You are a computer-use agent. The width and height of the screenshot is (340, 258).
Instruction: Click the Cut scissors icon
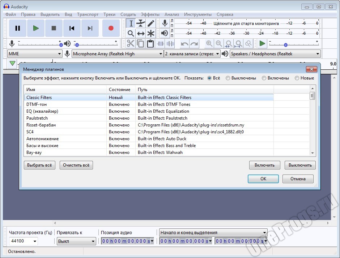click(131, 44)
